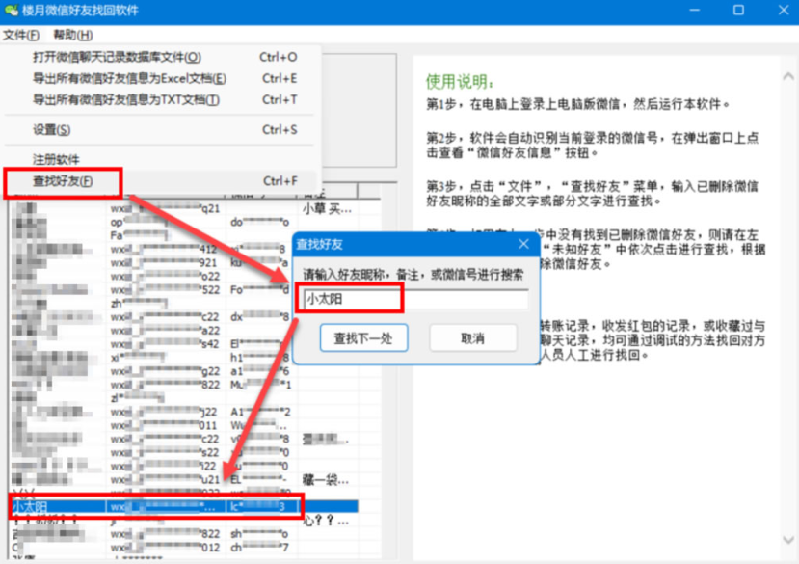Click the 第3步 instruction paragraph
The width and height of the screenshot is (799, 564).
click(592, 194)
